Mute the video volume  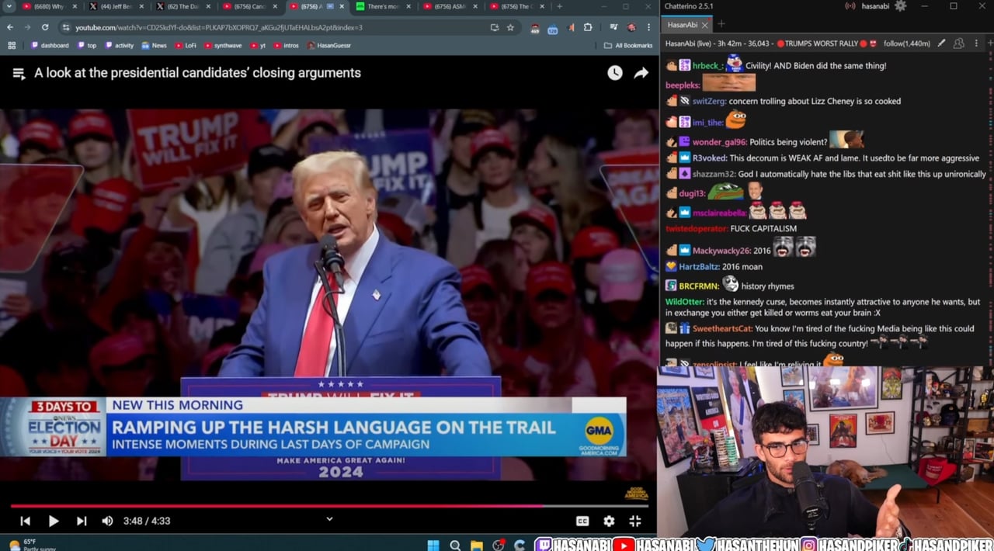pos(107,521)
